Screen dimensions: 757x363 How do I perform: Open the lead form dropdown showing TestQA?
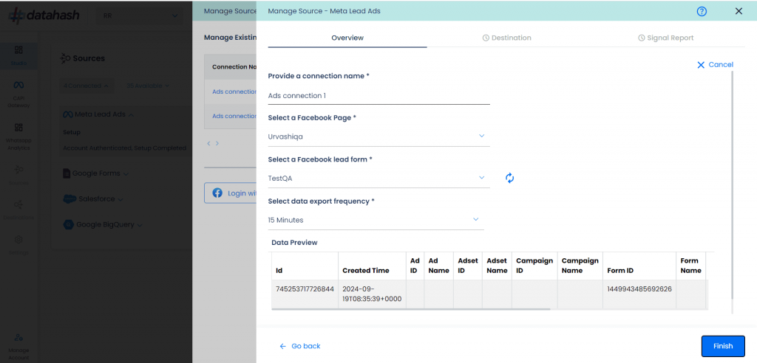(x=379, y=179)
